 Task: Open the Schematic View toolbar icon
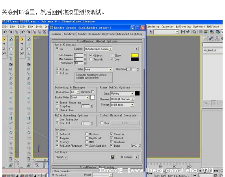206,32
